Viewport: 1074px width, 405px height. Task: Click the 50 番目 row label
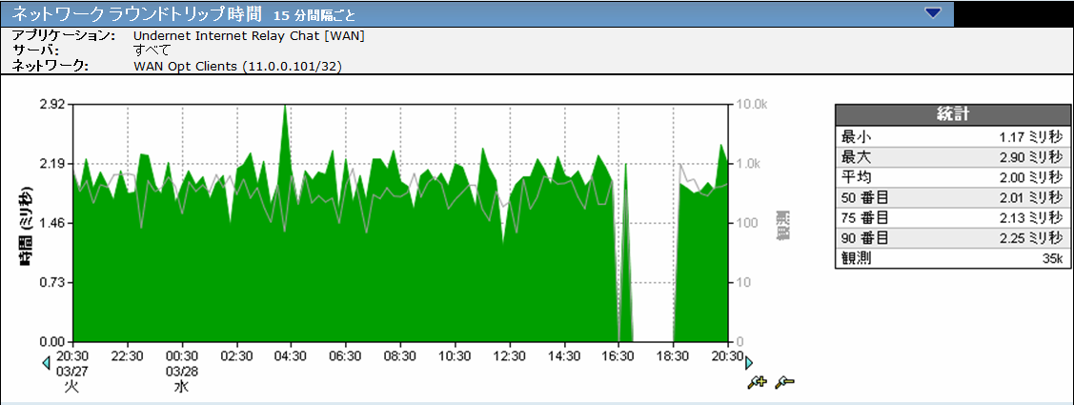point(864,197)
